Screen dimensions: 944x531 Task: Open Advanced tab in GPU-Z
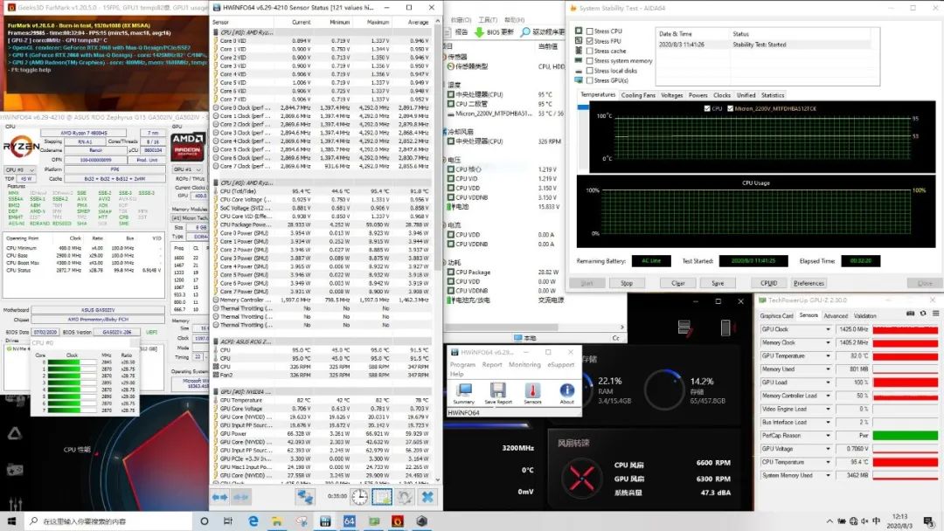coord(836,315)
